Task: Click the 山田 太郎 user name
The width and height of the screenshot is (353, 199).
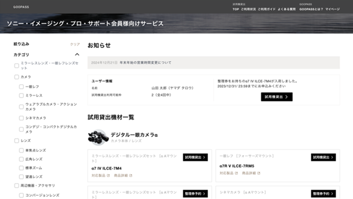Action: click(172, 88)
